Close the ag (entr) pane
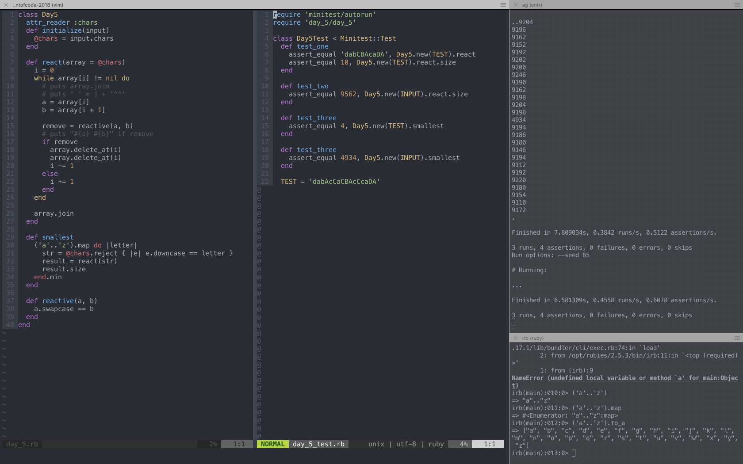Screen dimensions: 743x464 (x=515, y=5)
